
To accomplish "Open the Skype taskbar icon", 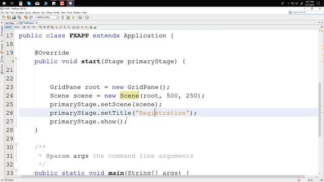I will [29, 4].
